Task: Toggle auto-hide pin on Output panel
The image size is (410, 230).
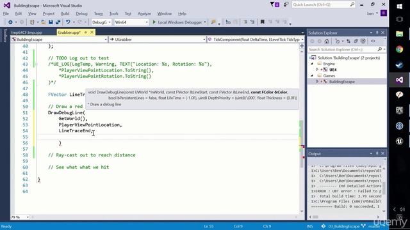Action: (377, 153)
